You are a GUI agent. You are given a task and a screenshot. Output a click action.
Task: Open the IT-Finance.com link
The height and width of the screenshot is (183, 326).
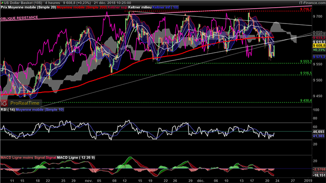coord(312,3)
